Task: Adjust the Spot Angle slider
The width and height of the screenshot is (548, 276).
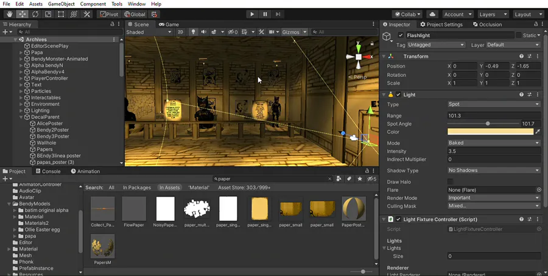Action: tap(488, 124)
